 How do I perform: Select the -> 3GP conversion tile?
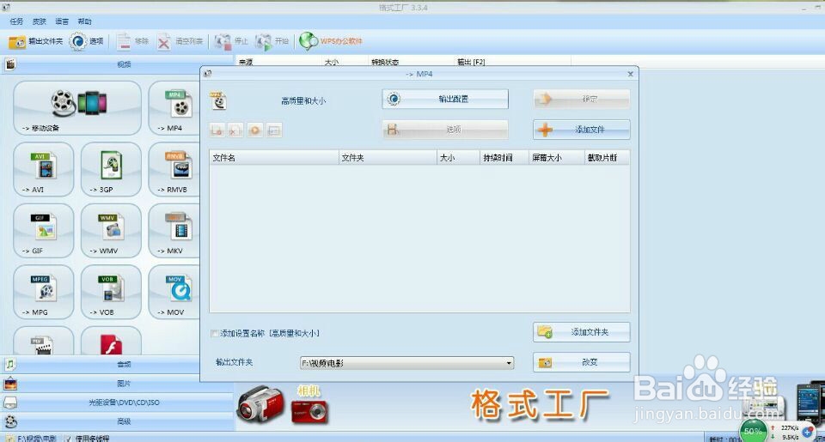[x=111, y=169]
